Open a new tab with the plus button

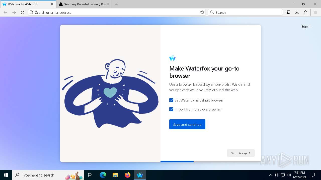(x=117, y=4)
